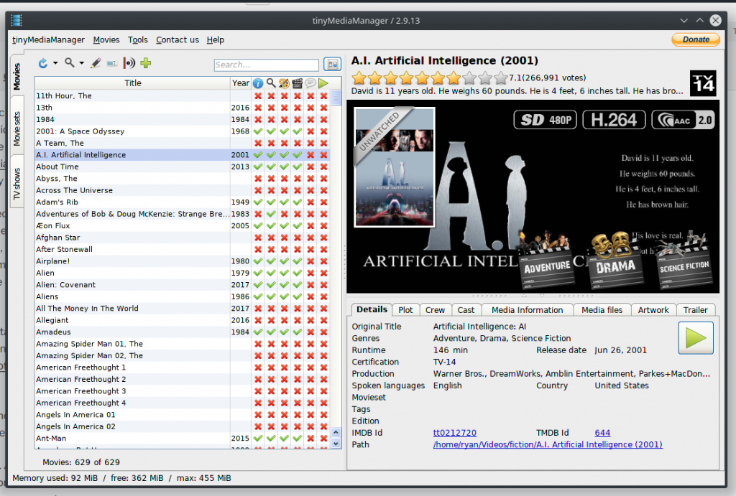Click the tinyMediaManager window menu icon in titlebar
Viewport: 736px width, 496px height.
coord(17,20)
